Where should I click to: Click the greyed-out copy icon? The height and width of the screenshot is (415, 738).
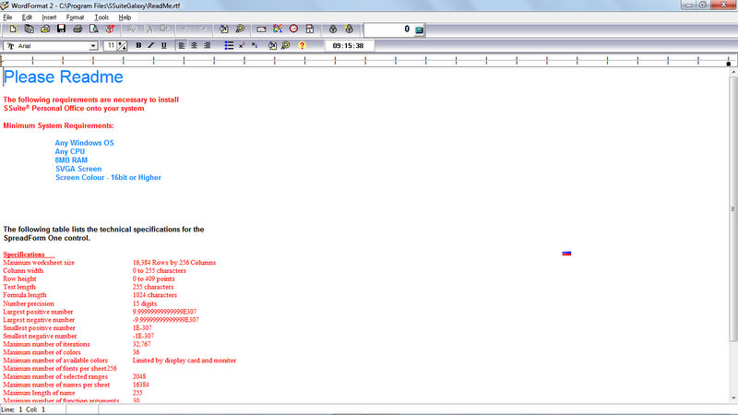(x=149, y=30)
